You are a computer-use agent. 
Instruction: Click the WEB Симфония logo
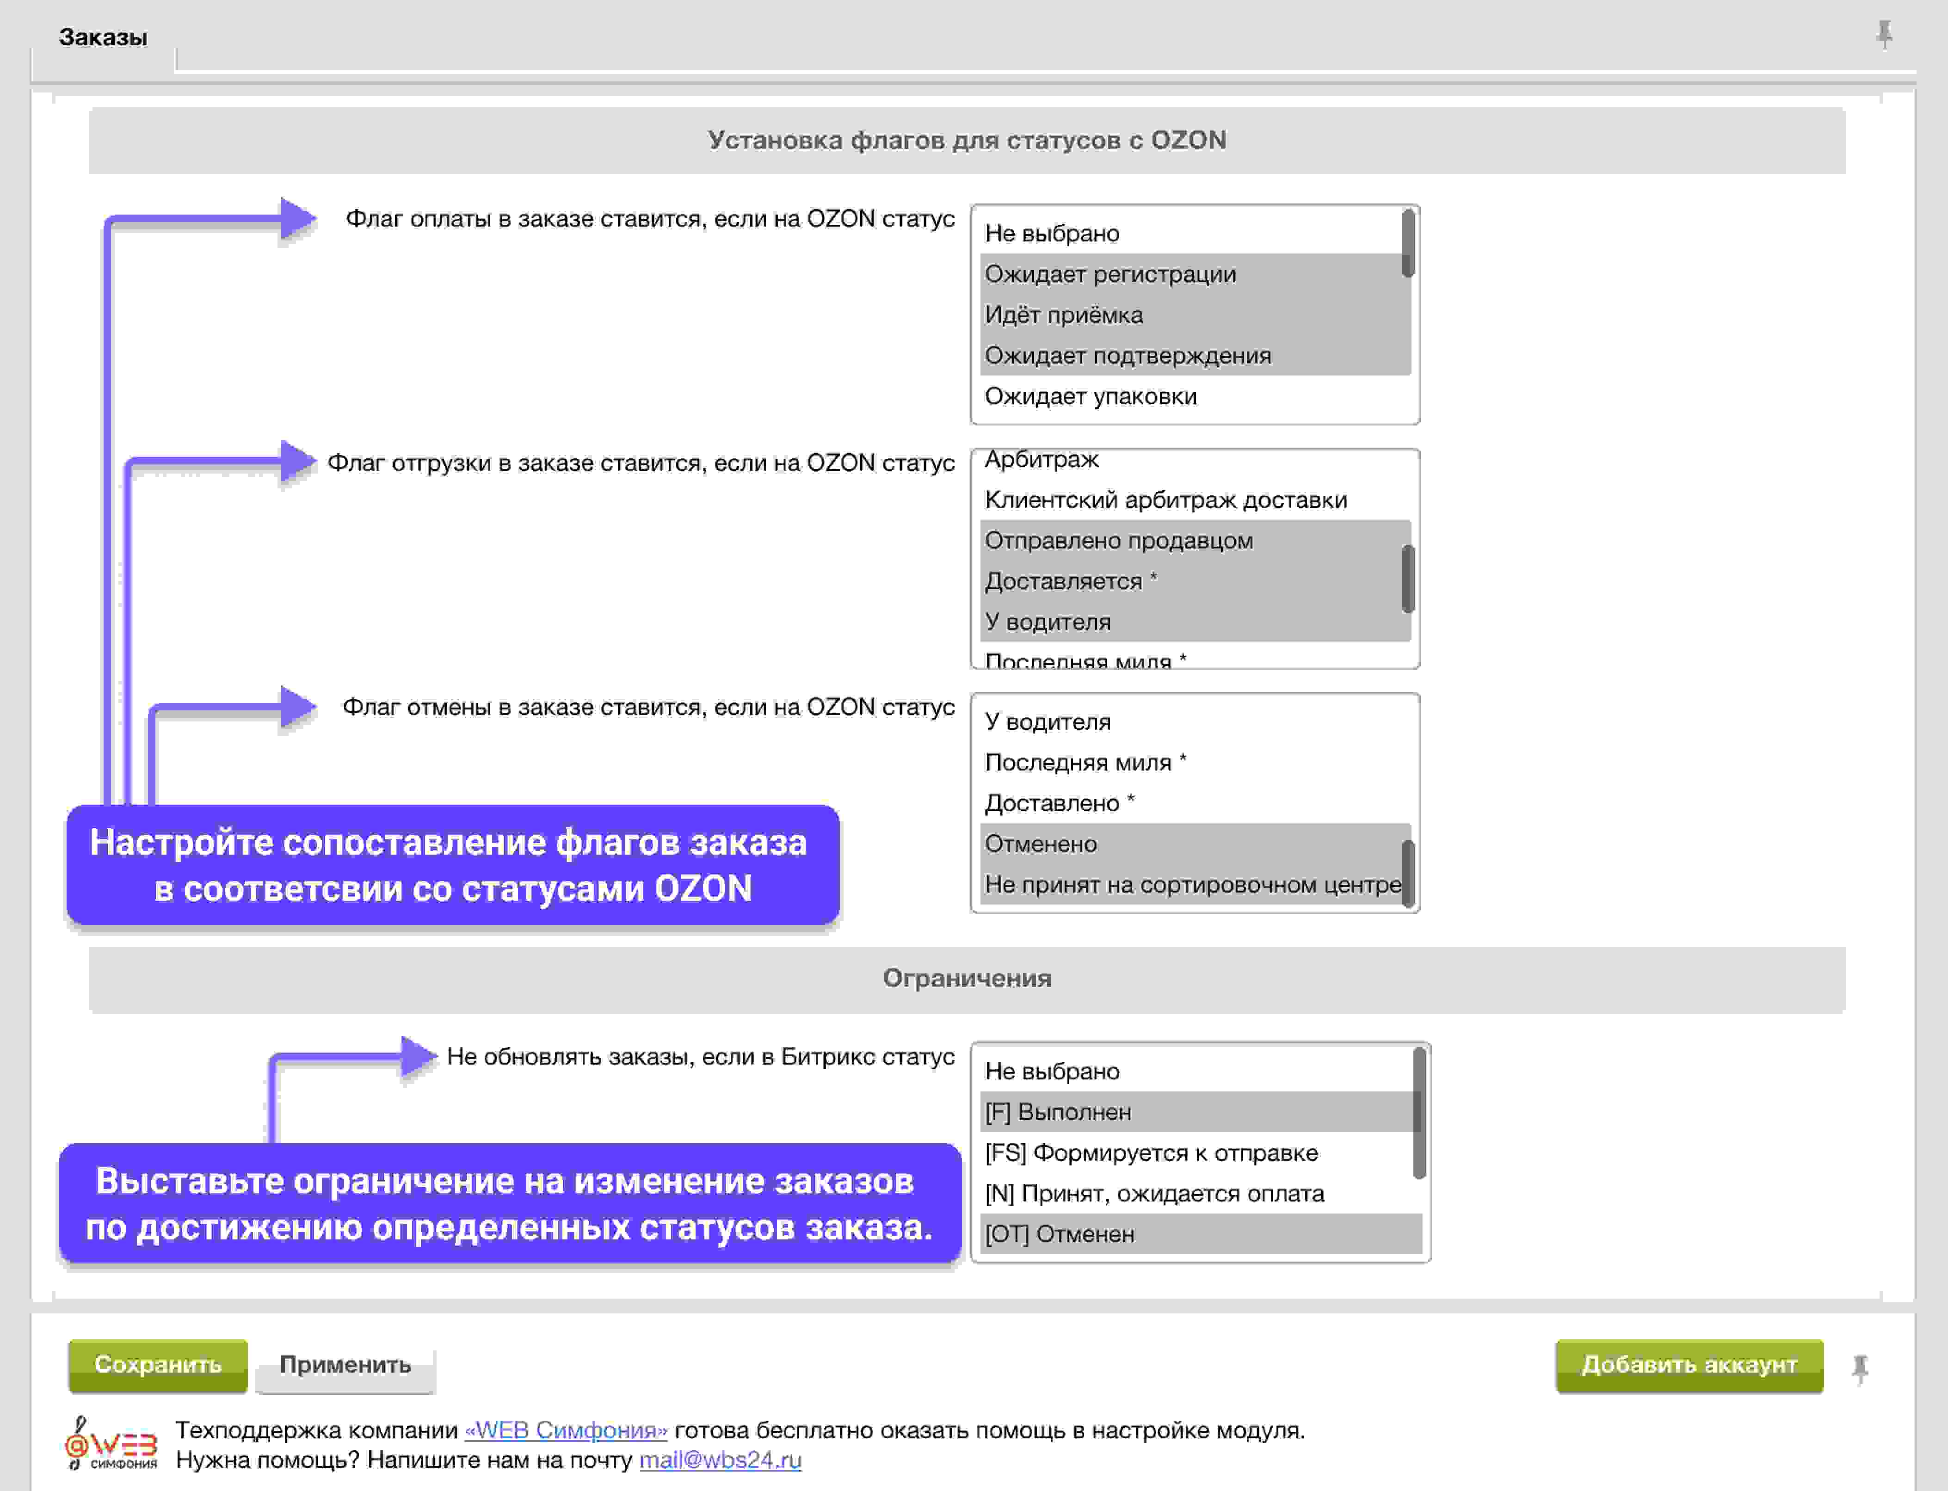coord(111,1444)
